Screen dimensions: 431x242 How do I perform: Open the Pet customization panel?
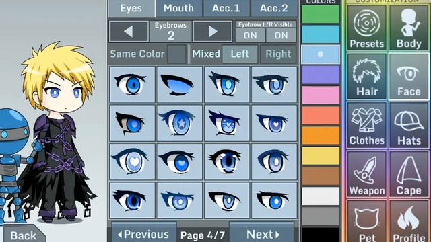(366, 221)
